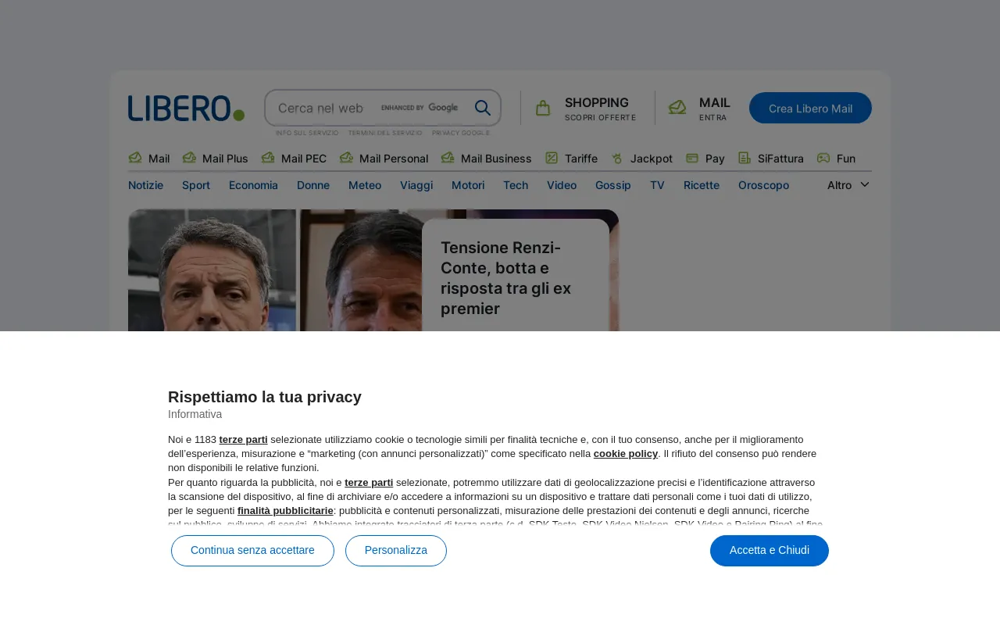
Task: Open the Gossip section
Action: click(613, 185)
